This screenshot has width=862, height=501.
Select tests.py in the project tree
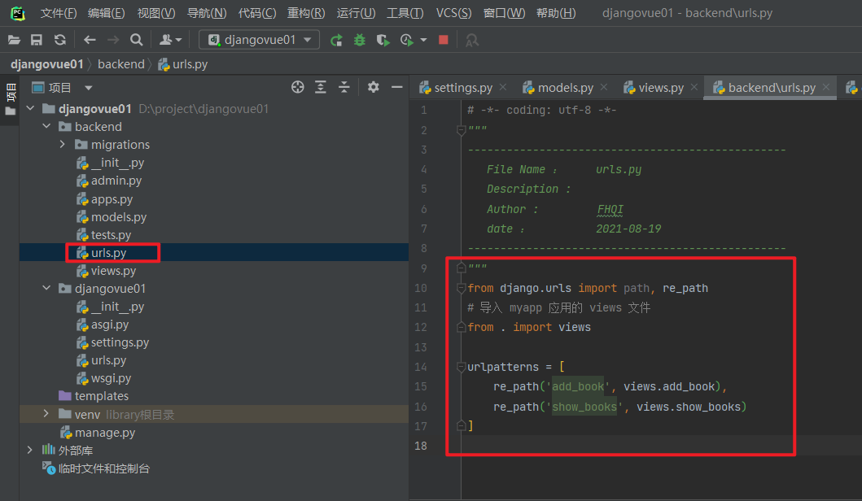[x=103, y=235]
